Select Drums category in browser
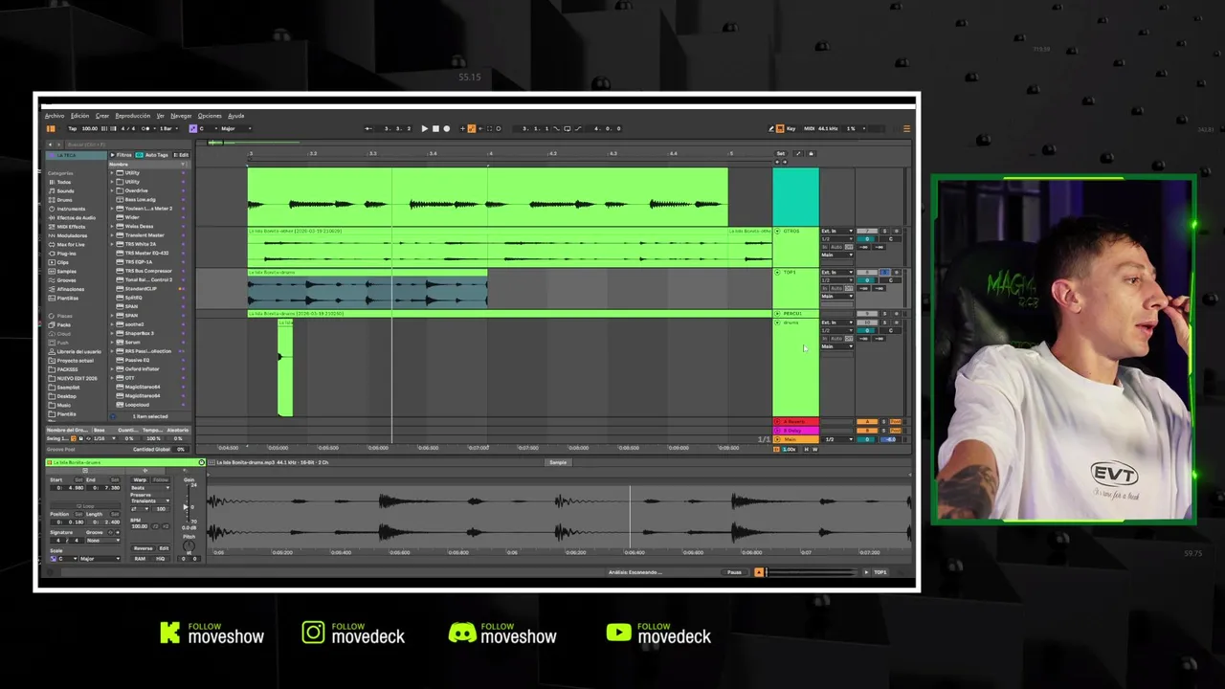Viewport: 1225px width, 689px height. pyautogui.click(x=65, y=200)
